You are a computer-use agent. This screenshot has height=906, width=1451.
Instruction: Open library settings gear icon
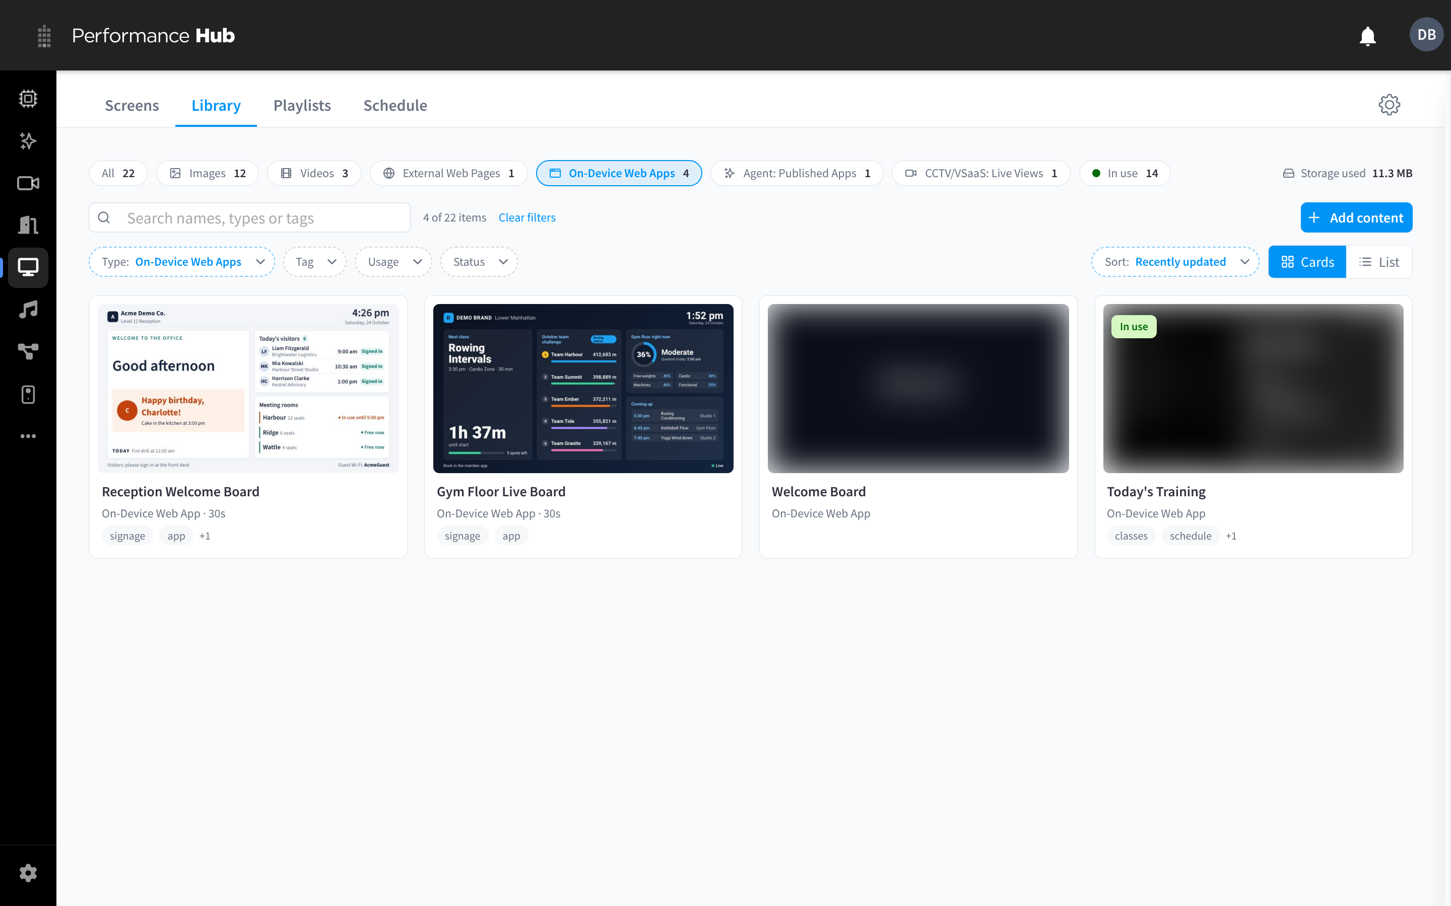[x=1389, y=105]
